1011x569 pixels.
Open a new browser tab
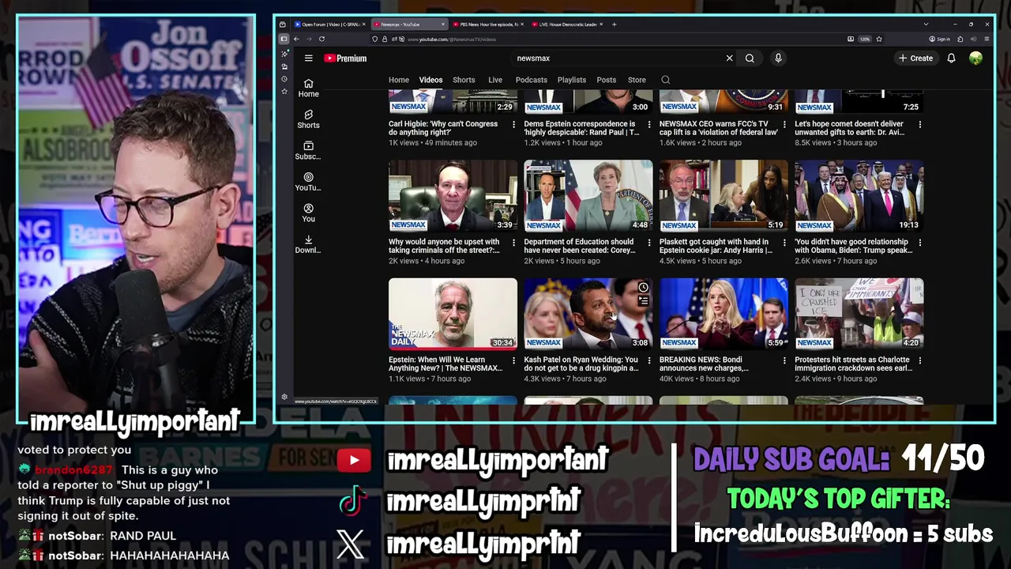pos(614,24)
